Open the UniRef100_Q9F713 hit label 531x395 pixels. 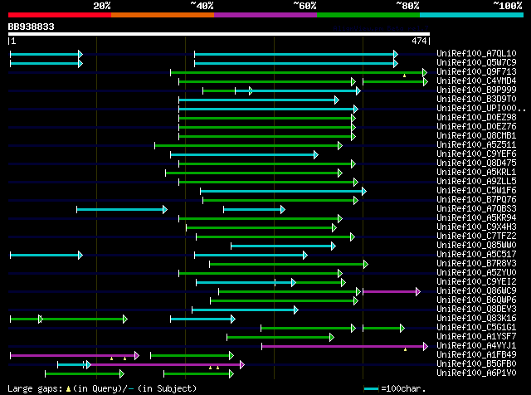(x=476, y=71)
